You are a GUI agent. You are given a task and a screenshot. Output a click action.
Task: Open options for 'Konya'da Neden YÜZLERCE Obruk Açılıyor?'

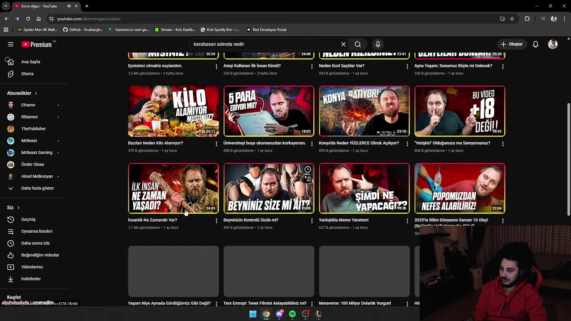[x=407, y=144]
